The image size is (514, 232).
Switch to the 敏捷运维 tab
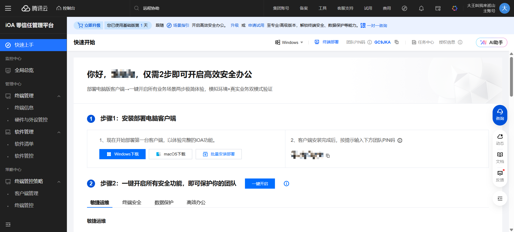tap(100, 203)
